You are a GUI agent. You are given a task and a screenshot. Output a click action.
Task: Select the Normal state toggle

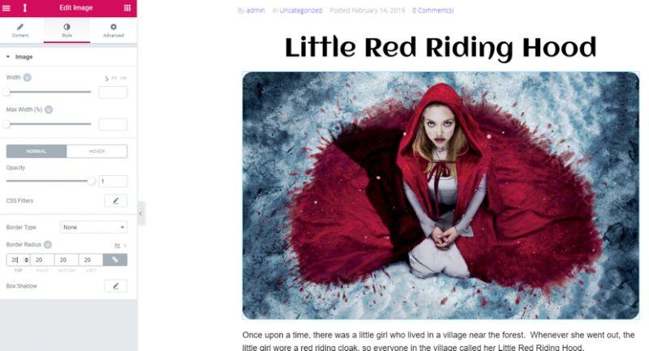(x=37, y=152)
